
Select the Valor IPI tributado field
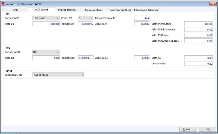199,24
